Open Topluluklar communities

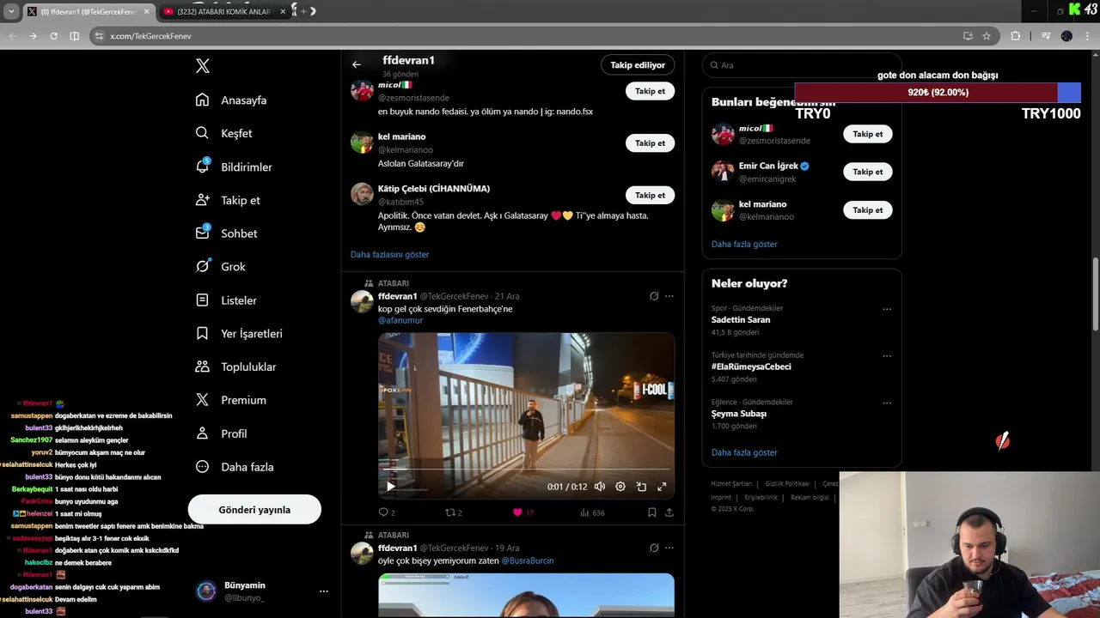point(235,367)
